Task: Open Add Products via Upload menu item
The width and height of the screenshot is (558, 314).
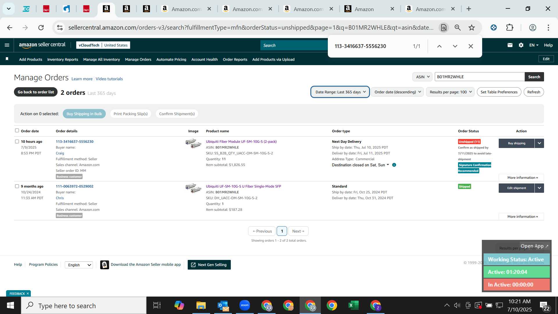Action: 273,59
